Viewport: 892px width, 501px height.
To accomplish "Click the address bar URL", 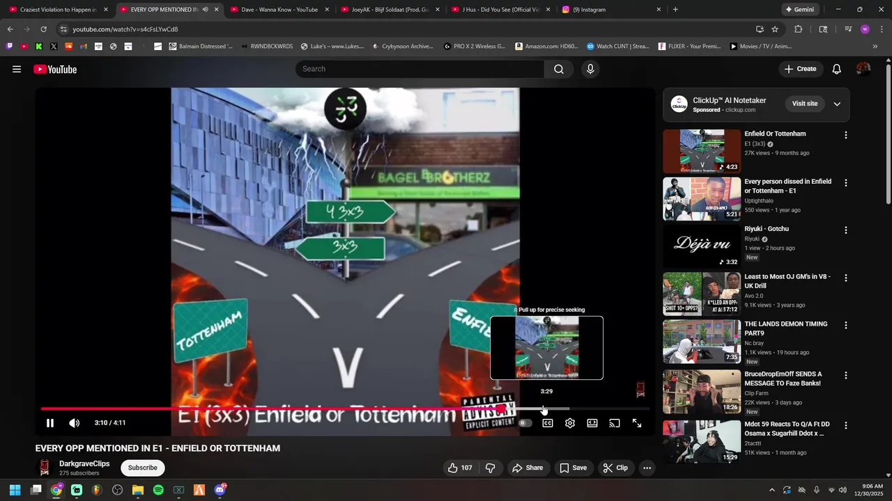I will 125,29.
